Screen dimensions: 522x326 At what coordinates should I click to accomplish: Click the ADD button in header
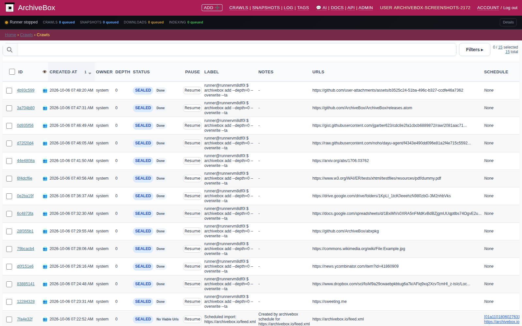(x=212, y=7)
